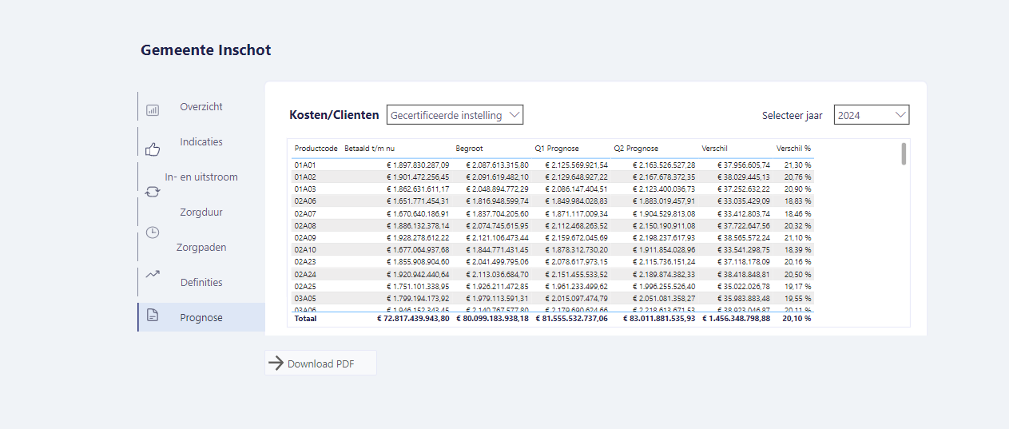1009x429 pixels.
Task: Click the Q2 value € 1.883.019.457,91
Action: 664,201
